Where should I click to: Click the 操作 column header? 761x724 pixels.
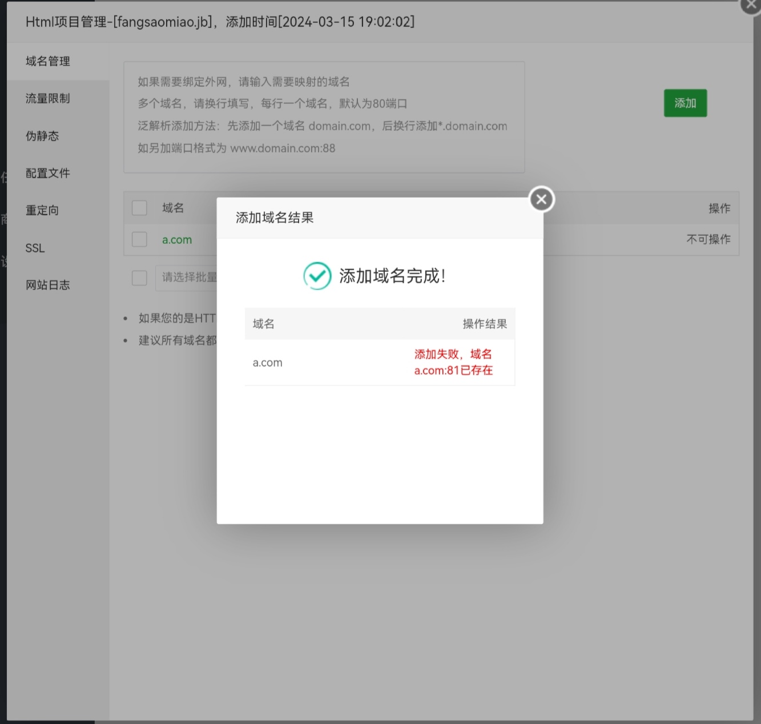point(719,208)
